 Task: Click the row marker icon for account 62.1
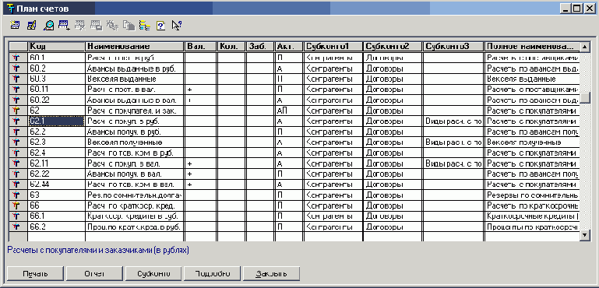pyautogui.click(x=16, y=121)
